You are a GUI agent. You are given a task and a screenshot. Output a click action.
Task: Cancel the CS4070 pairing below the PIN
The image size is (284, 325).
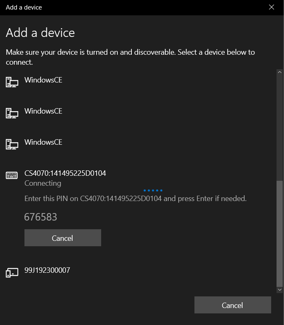63,238
